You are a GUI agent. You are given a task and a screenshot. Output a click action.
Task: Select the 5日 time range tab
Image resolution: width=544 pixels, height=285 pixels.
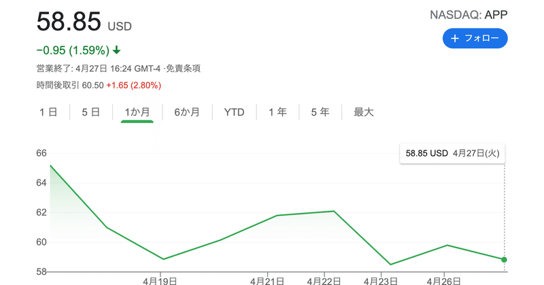coord(91,112)
